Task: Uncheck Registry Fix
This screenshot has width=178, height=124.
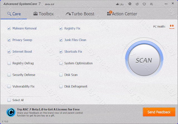Action: 61,28
